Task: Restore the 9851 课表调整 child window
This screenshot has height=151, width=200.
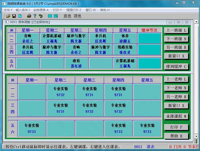Action: [179, 22]
